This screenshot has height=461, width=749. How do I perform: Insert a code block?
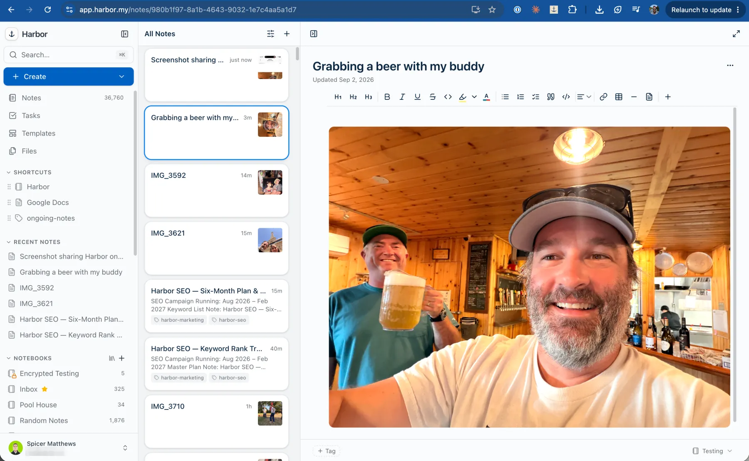click(566, 97)
